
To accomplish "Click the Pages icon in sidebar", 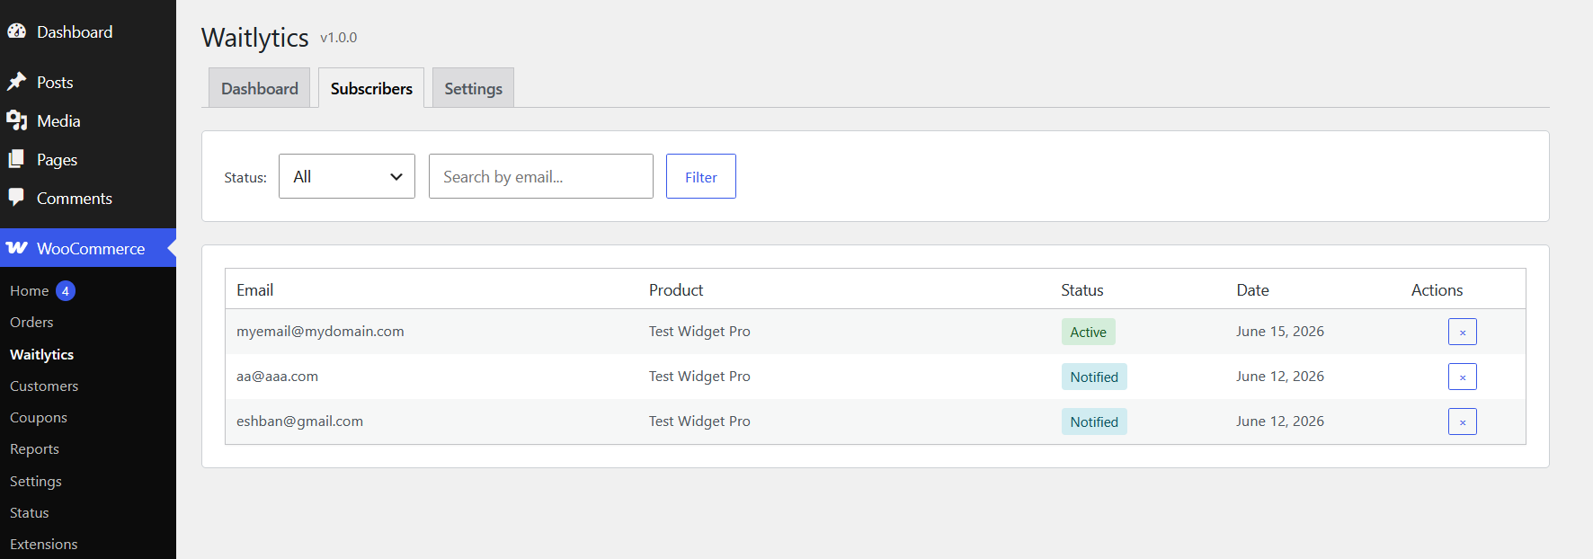I will [16, 159].
